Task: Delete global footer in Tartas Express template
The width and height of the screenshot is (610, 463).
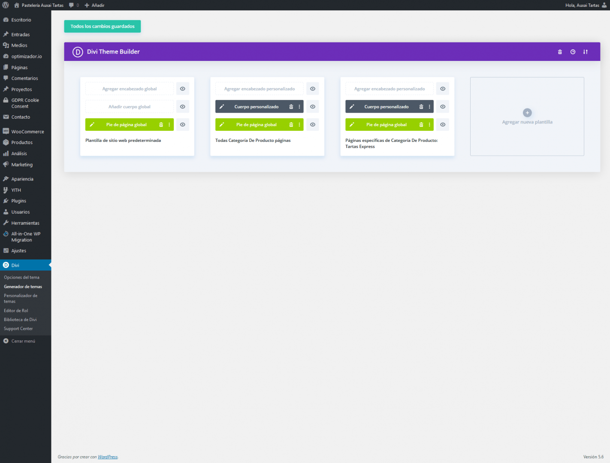Action: (x=421, y=125)
